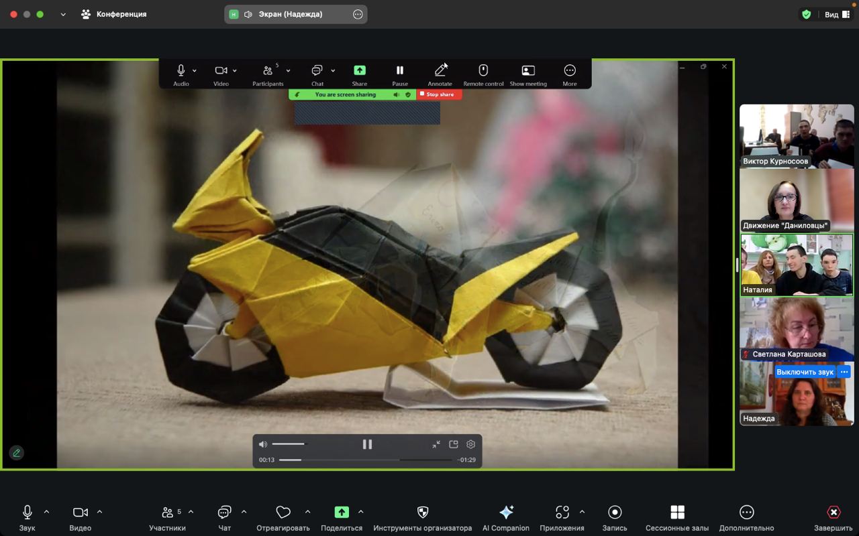Open Сессионные залы breakout rooms
Image resolution: width=859 pixels, height=536 pixels.
point(676,513)
